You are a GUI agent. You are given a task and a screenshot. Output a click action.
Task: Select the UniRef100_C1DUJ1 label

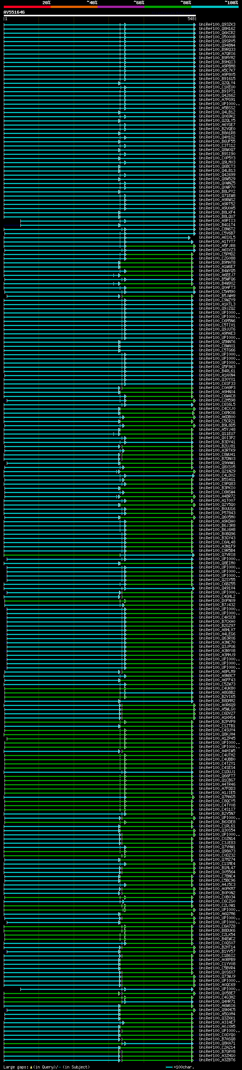coord(217,772)
